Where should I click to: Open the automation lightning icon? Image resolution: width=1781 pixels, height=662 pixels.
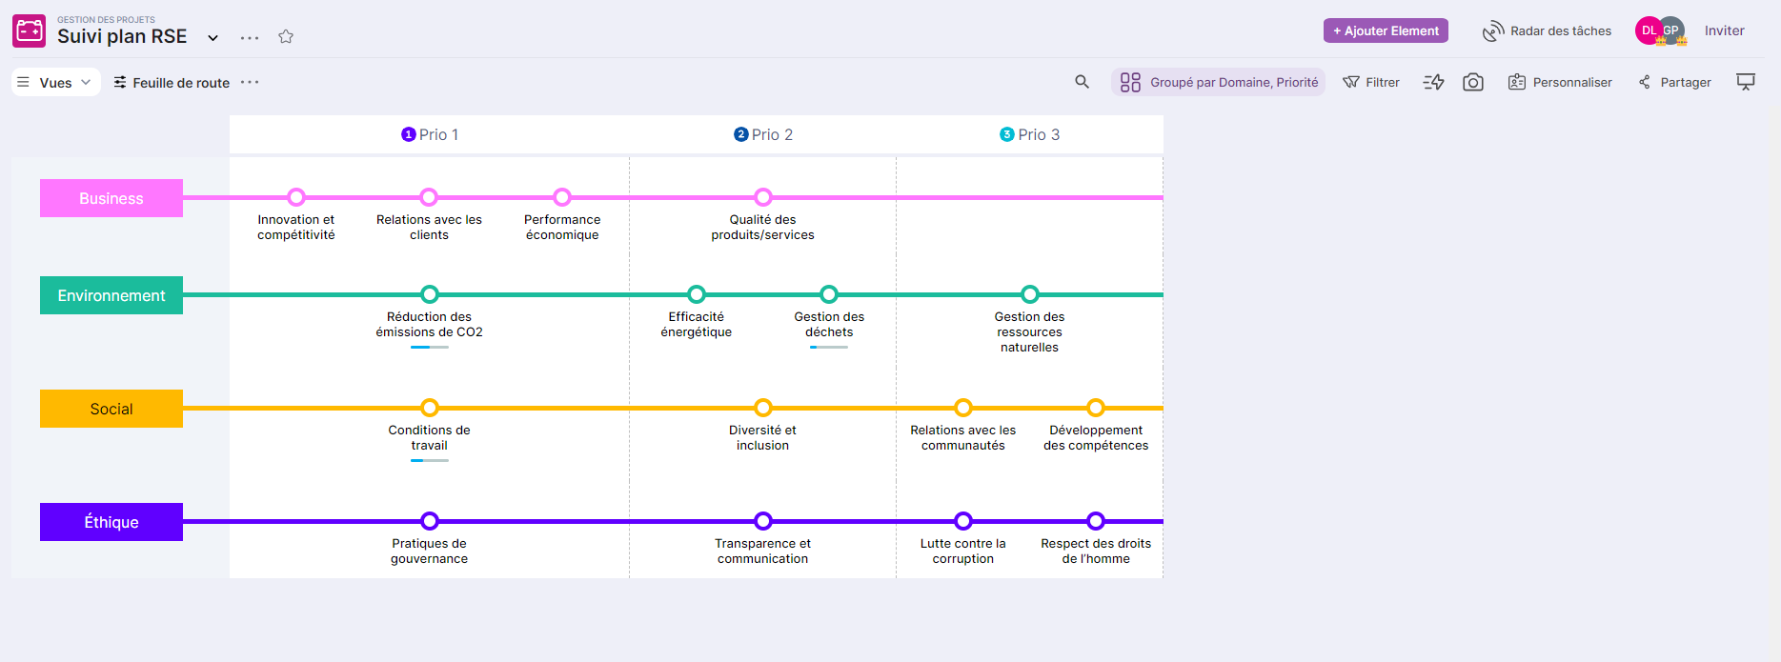1433,83
